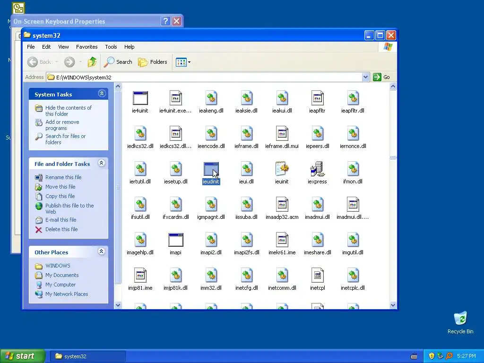Collapse the System Tasks panel
Image resolution: width=484 pixels, height=363 pixels.
[102, 94]
